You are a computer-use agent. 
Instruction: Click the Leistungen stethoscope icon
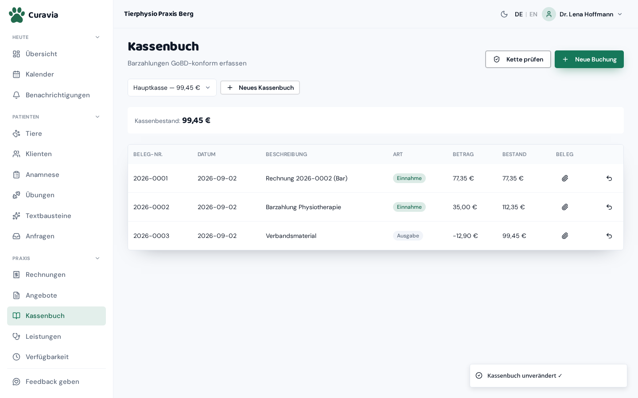(x=16, y=337)
